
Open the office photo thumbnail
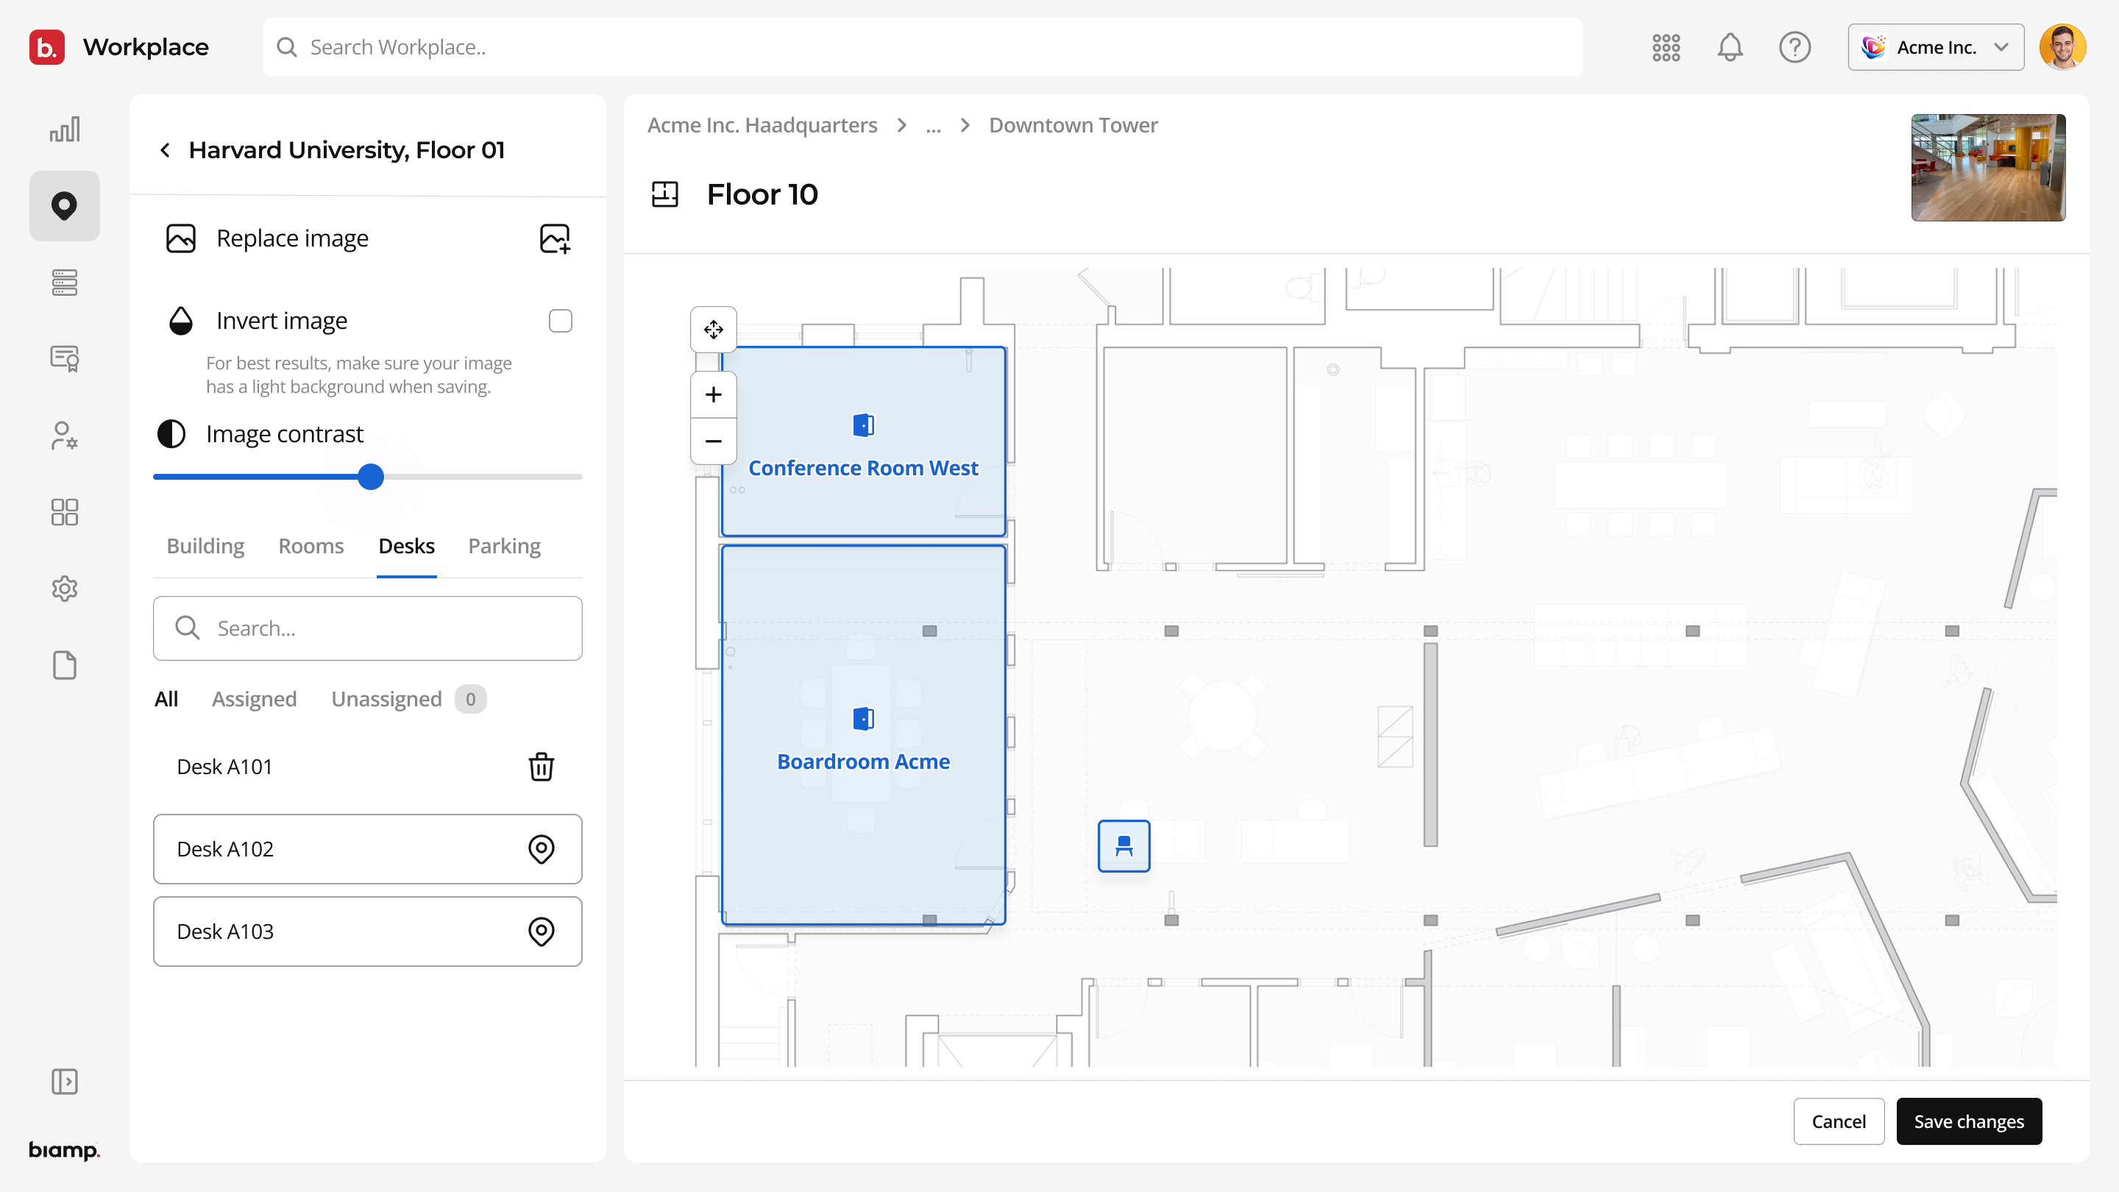point(1988,168)
